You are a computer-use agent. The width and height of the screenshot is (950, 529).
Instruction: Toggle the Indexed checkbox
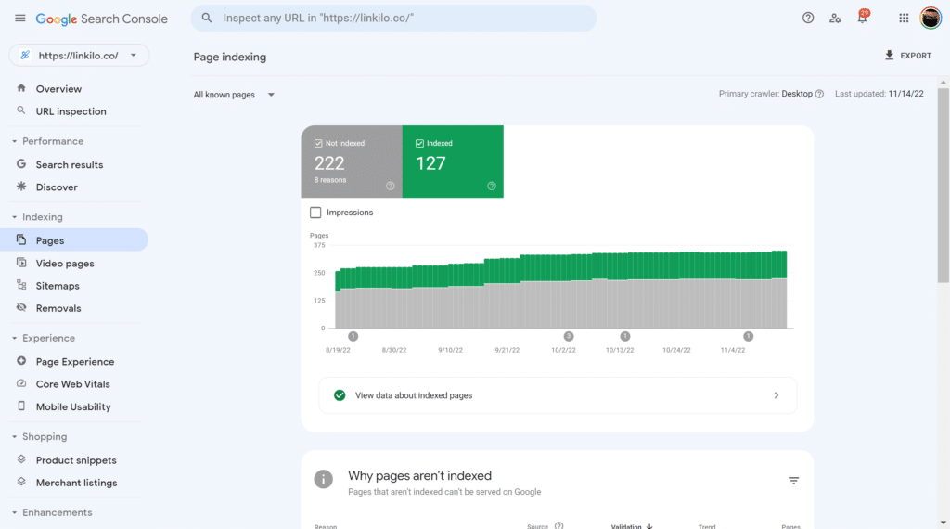point(419,144)
